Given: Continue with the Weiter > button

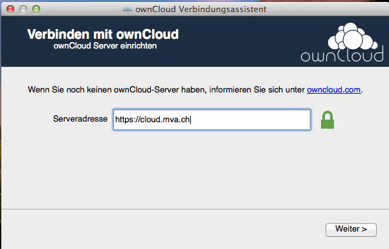Looking at the screenshot, I should click(x=351, y=230).
